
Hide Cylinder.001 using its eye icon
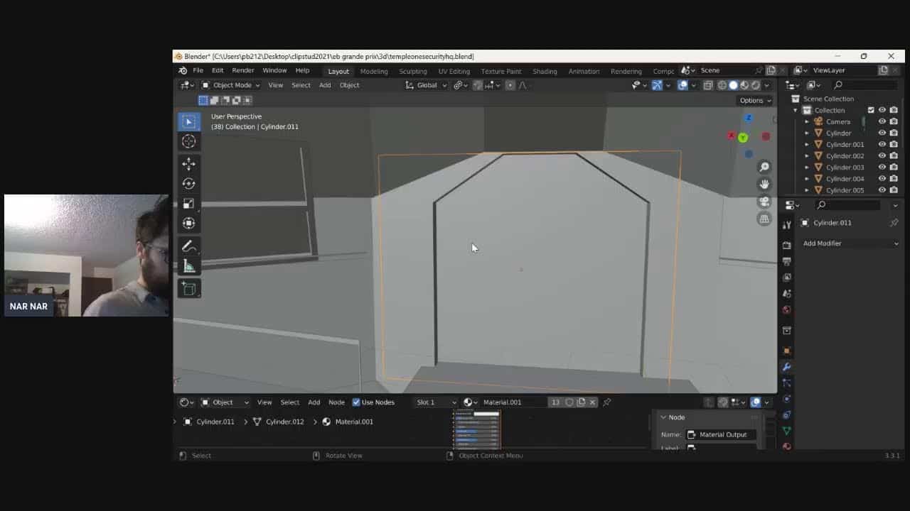pyautogui.click(x=882, y=144)
